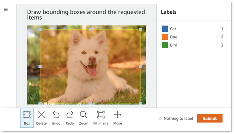234x134 pixels.
Task: Choose the Bird label
Action: 192,45
